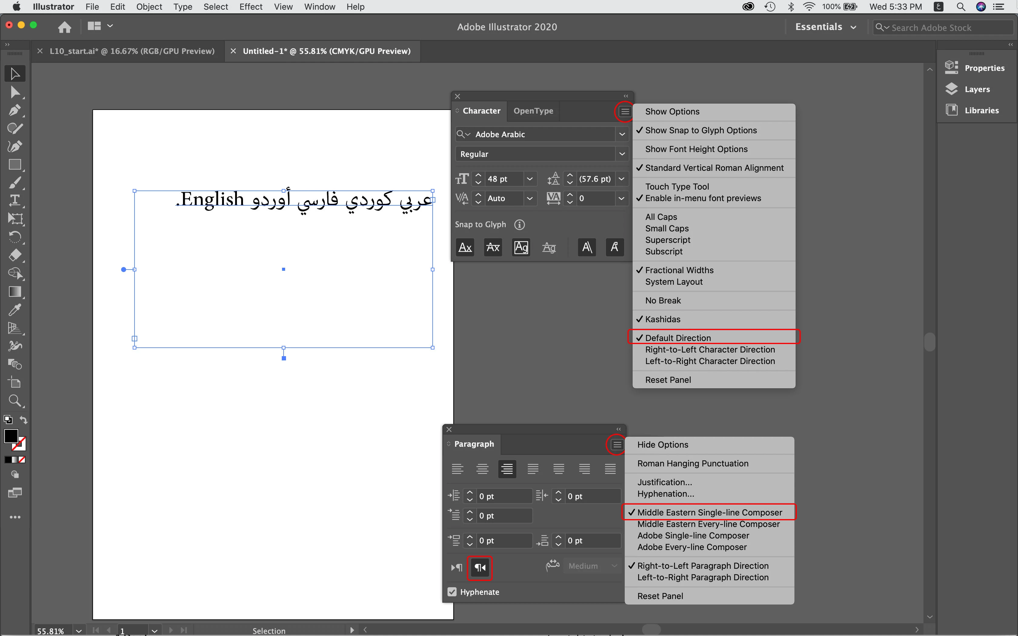Click right-align paragraph icon
Screen dimensions: 1018x636
coord(507,469)
